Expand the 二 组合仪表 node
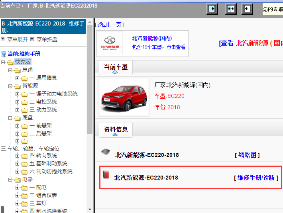This screenshot has height=213, width=283. point(17,195)
